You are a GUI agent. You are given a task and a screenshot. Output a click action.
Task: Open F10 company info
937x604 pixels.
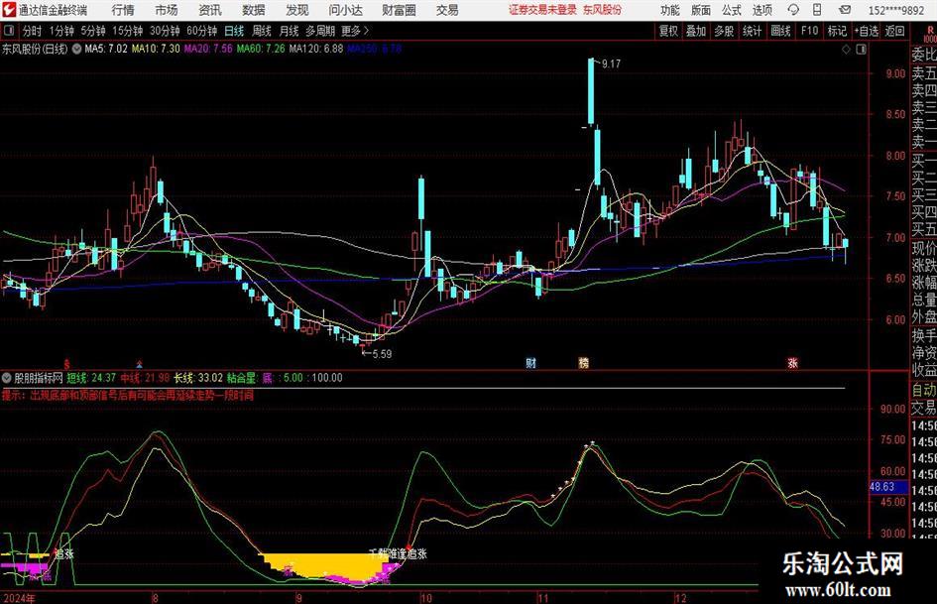[809, 31]
